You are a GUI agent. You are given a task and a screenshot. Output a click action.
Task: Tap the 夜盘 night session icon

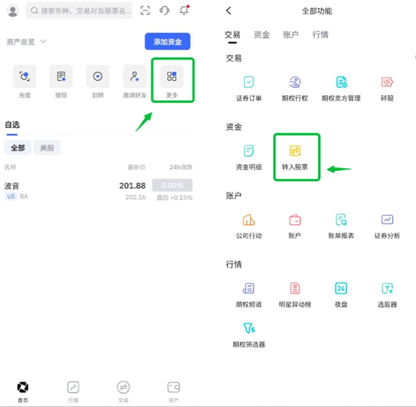tap(341, 289)
